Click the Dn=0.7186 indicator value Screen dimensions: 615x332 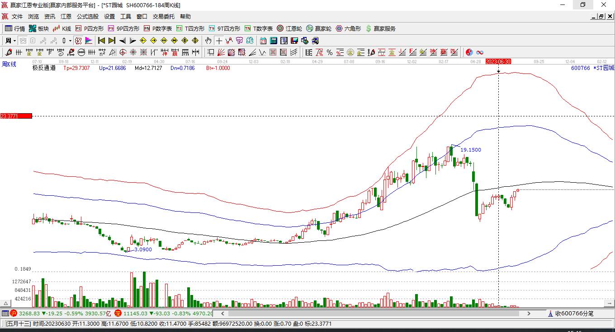pyautogui.click(x=183, y=68)
